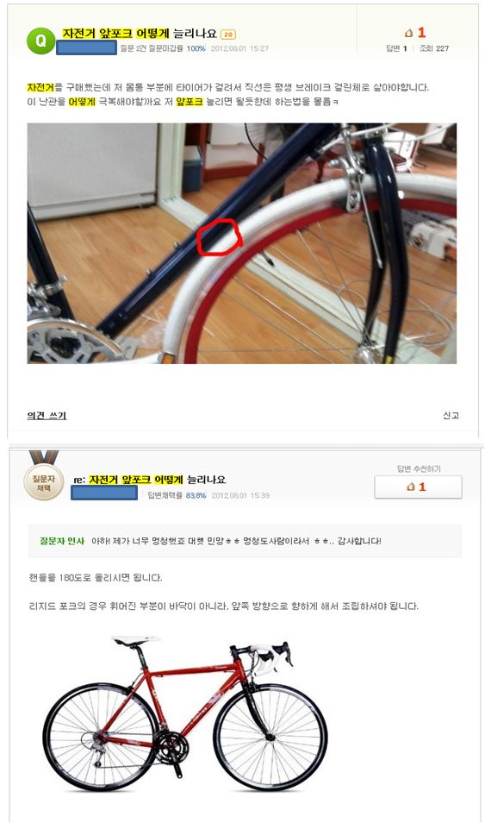The image size is (485, 823).
Task: Open the red road bike image
Action: [185, 713]
